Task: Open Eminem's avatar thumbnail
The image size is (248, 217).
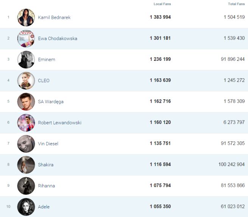Action: tap(26, 59)
